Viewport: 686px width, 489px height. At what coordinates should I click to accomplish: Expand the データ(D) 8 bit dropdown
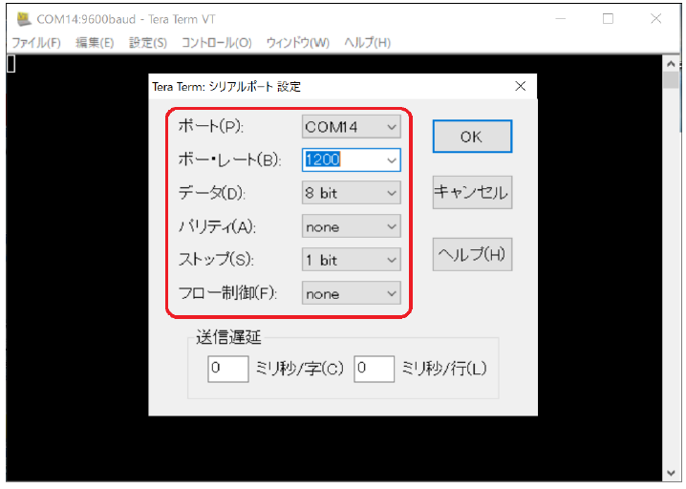[x=351, y=193]
